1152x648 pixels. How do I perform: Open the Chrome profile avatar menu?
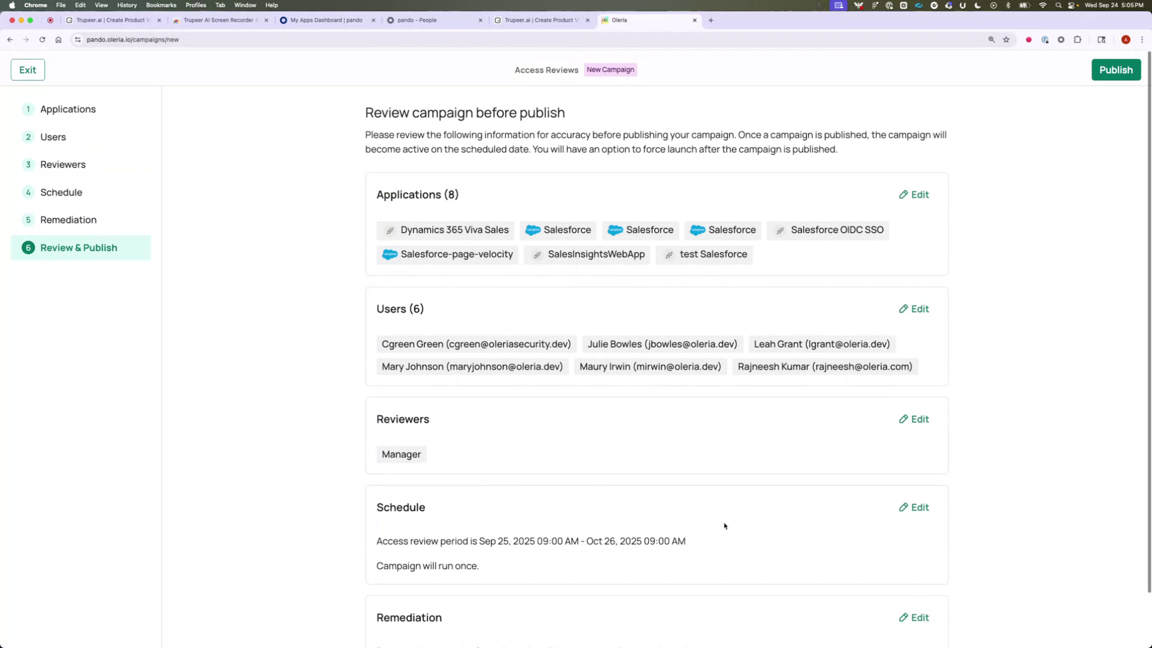(x=1126, y=40)
